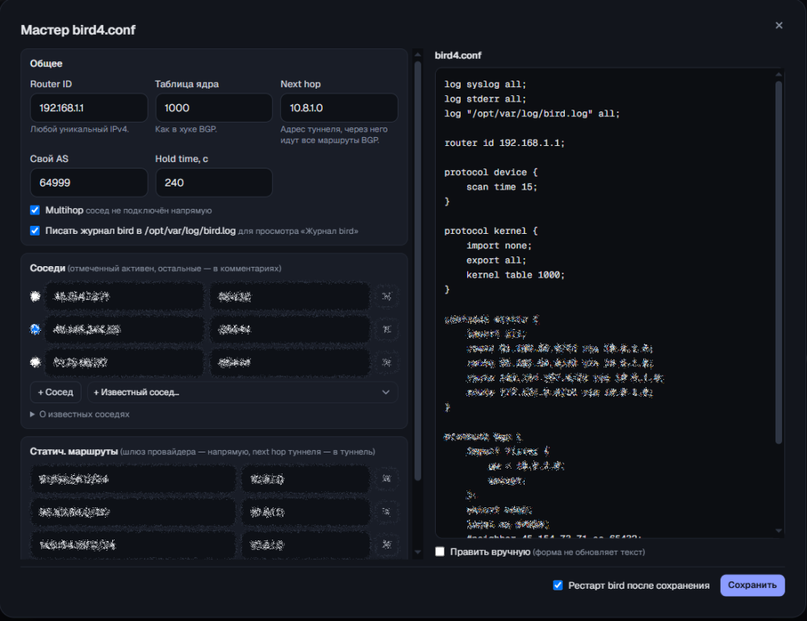Select the top neighbor radio button
807x621 pixels.
coord(35,296)
